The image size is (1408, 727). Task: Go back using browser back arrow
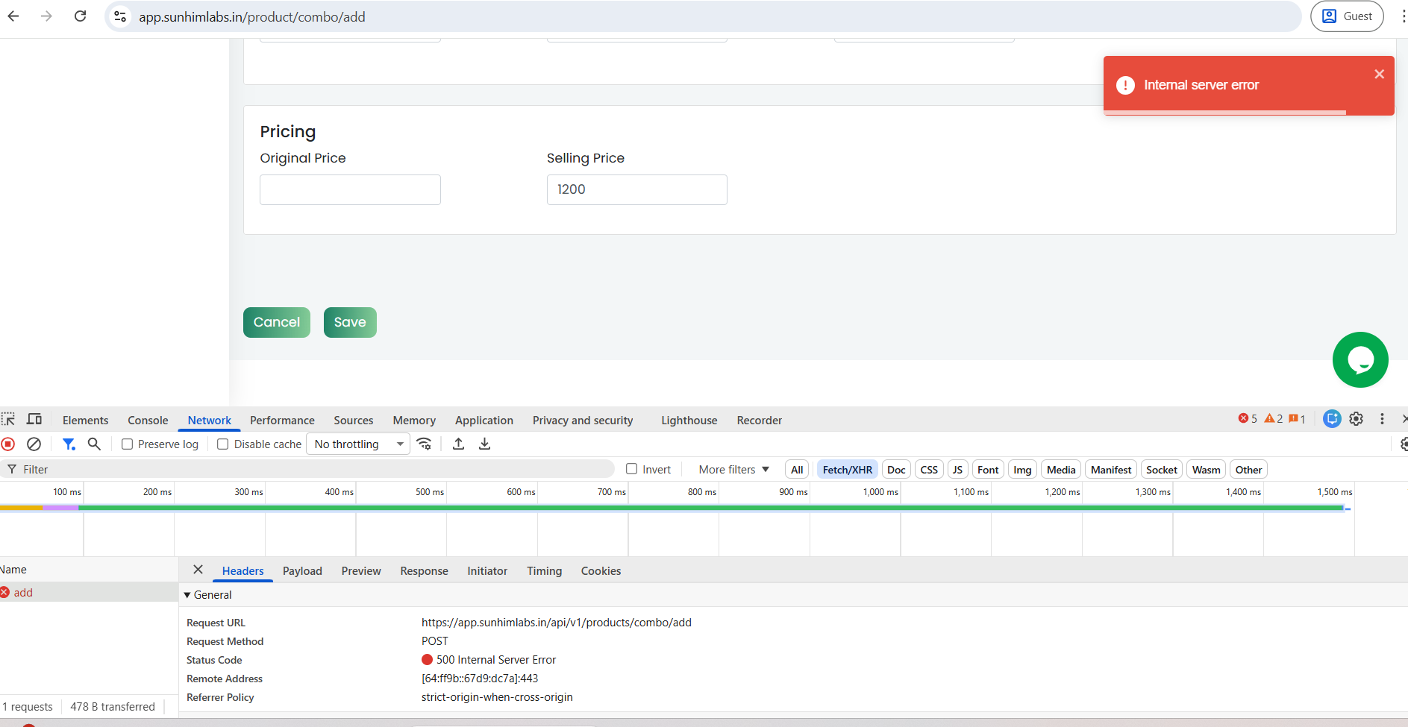coord(13,16)
